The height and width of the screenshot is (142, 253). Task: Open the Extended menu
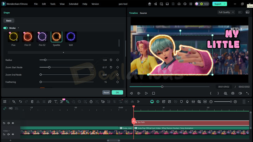click(73, 4)
